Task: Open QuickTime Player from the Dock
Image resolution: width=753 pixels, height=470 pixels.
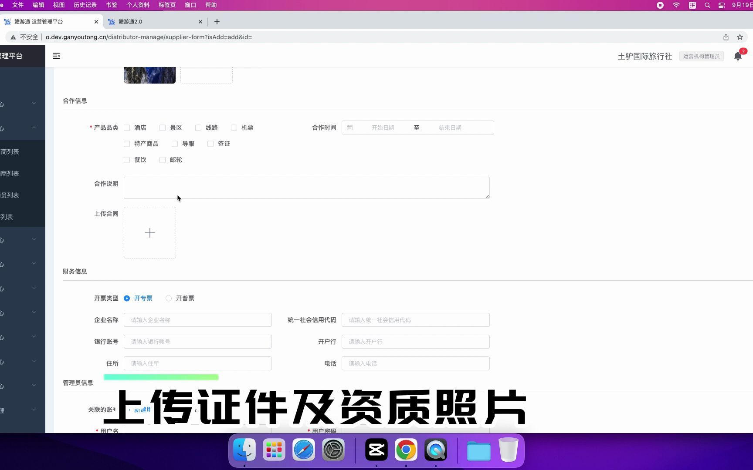Action: click(x=436, y=450)
